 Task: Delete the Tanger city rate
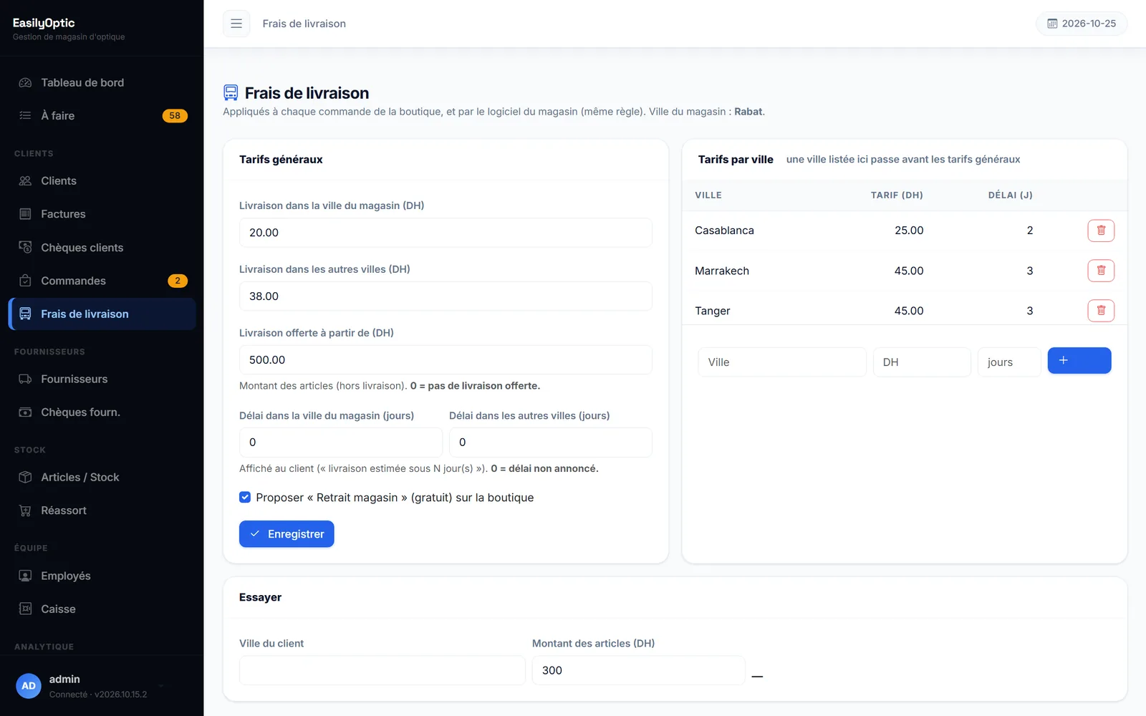point(1101,311)
